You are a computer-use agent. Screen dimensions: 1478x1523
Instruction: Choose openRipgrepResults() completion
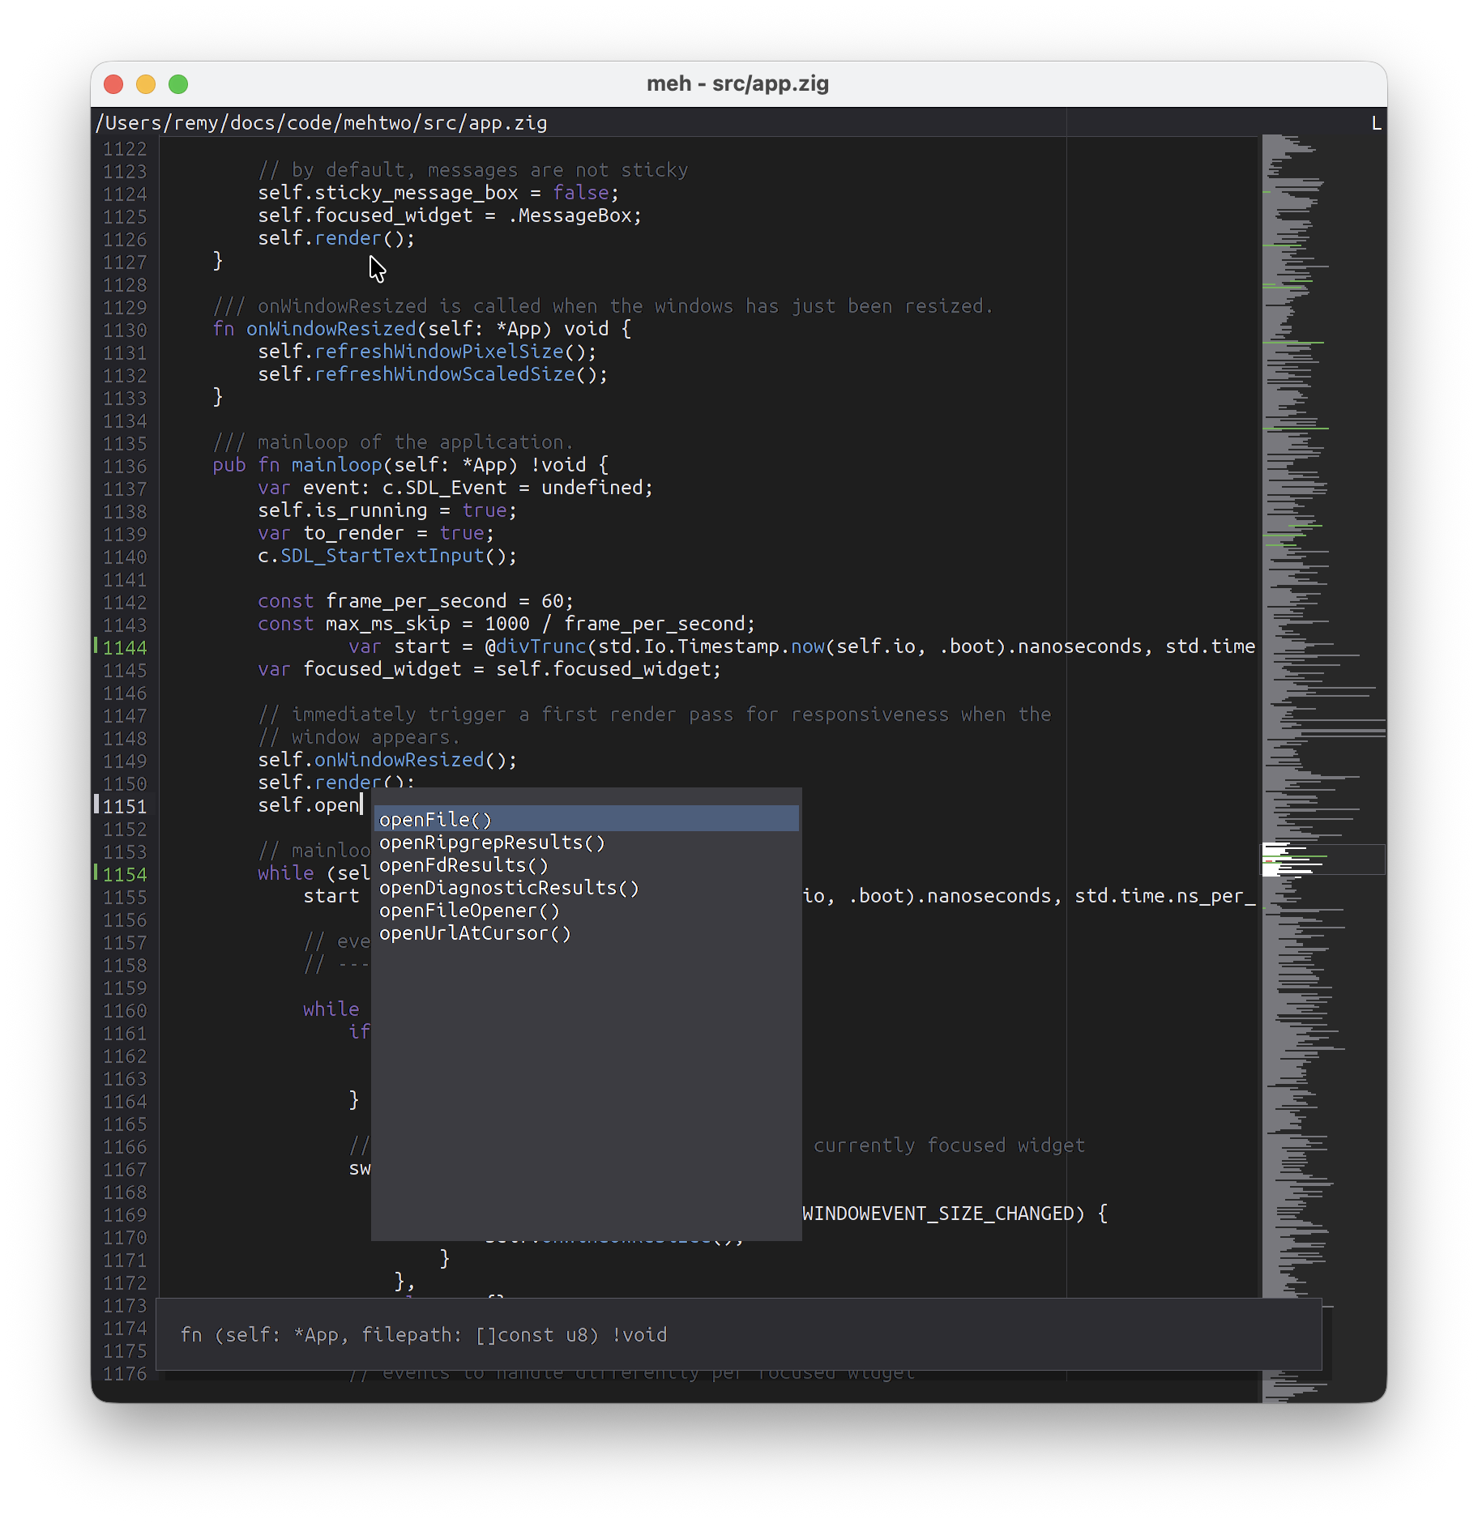click(x=492, y=843)
